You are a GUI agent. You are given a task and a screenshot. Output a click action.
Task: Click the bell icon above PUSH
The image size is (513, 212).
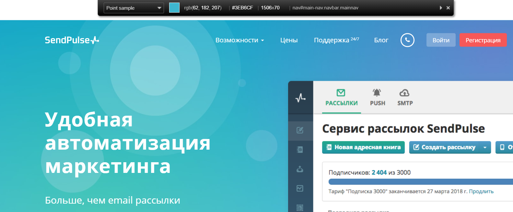tap(377, 93)
